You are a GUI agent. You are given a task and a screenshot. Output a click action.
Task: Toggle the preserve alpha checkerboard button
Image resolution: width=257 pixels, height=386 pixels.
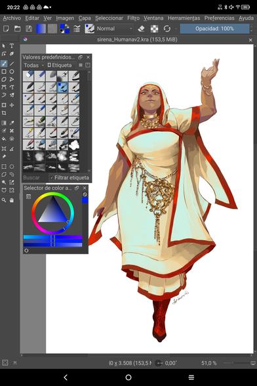(154, 29)
